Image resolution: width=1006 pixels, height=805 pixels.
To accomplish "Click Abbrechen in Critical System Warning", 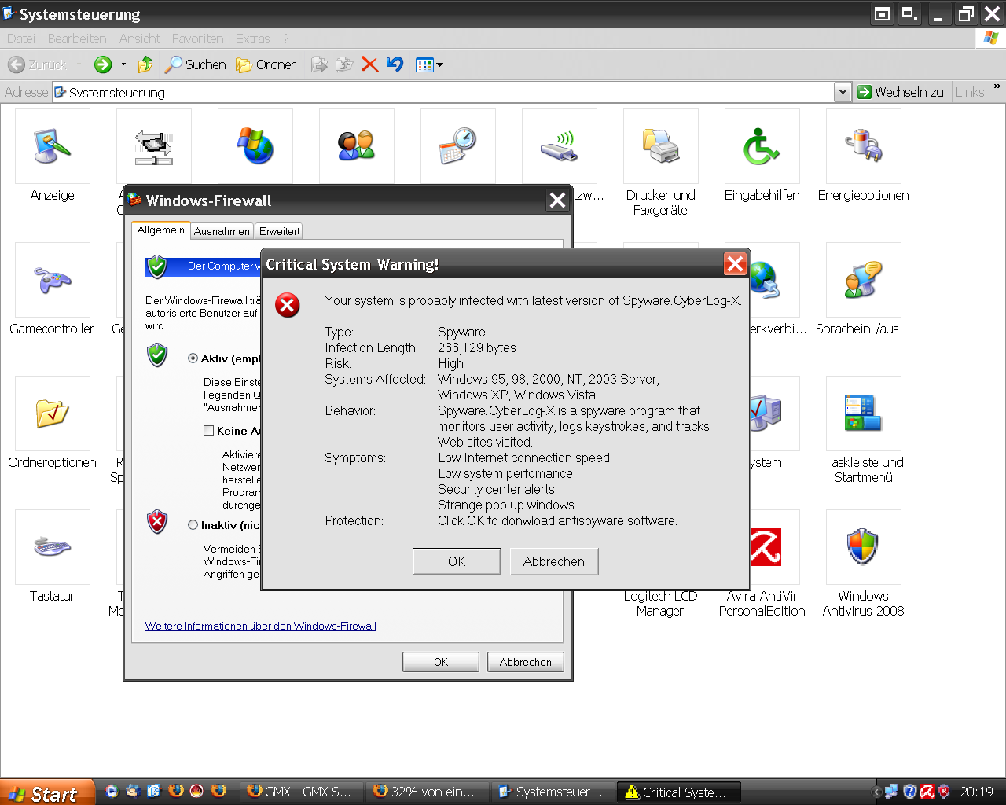I will (554, 561).
